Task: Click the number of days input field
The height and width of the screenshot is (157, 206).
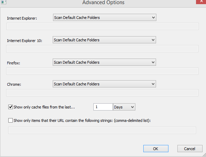Action: pos(103,107)
